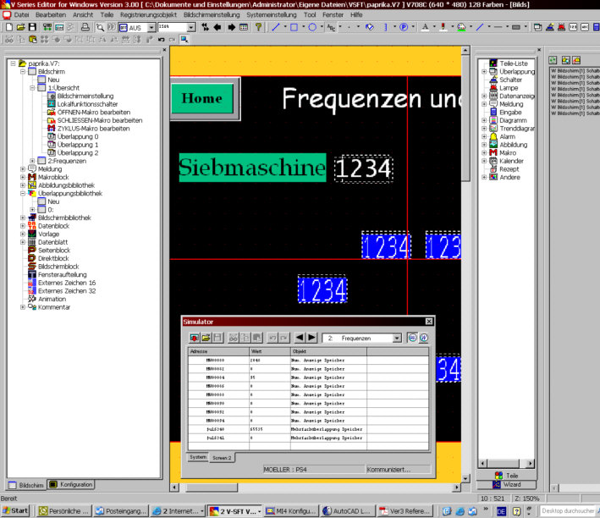Screen dimensions: 600x518
Task: Open the Bildschirmeinstellung menu
Action: coord(210,15)
